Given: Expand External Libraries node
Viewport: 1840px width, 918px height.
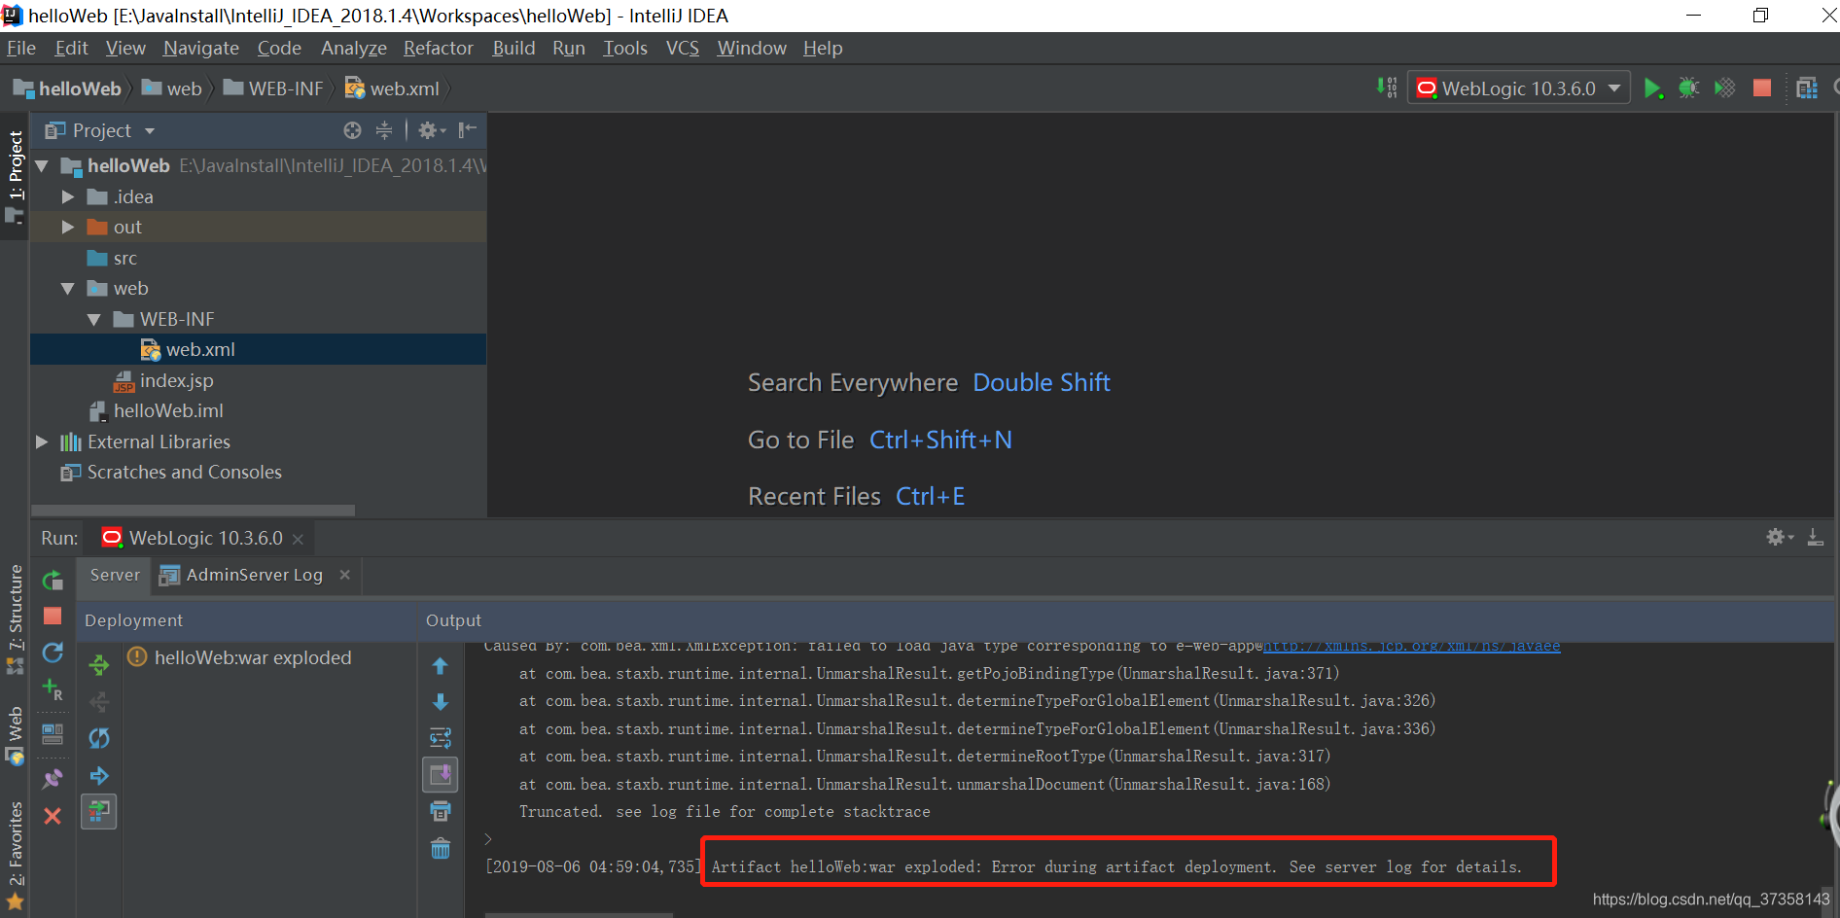Looking at the screenshot, I should point(42,441).
